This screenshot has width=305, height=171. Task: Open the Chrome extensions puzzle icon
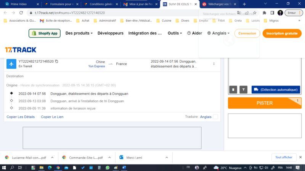pyautogui.click(x=264, y=13)
